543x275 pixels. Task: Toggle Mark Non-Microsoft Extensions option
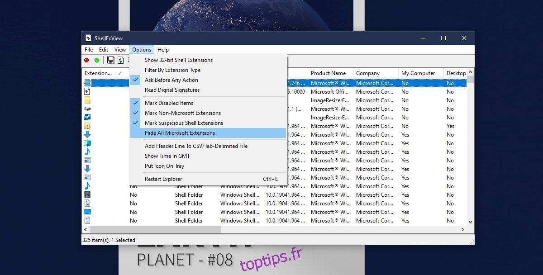[x=208, y=113]
